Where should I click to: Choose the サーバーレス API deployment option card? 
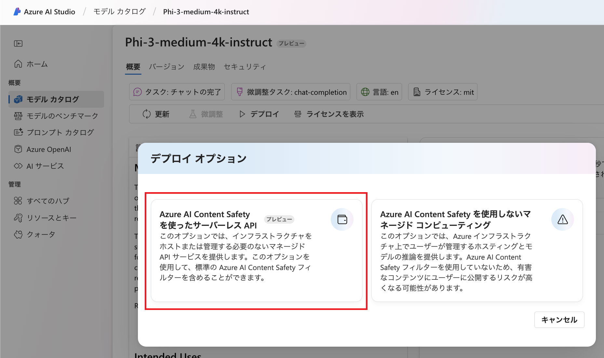tap(256, 251)
